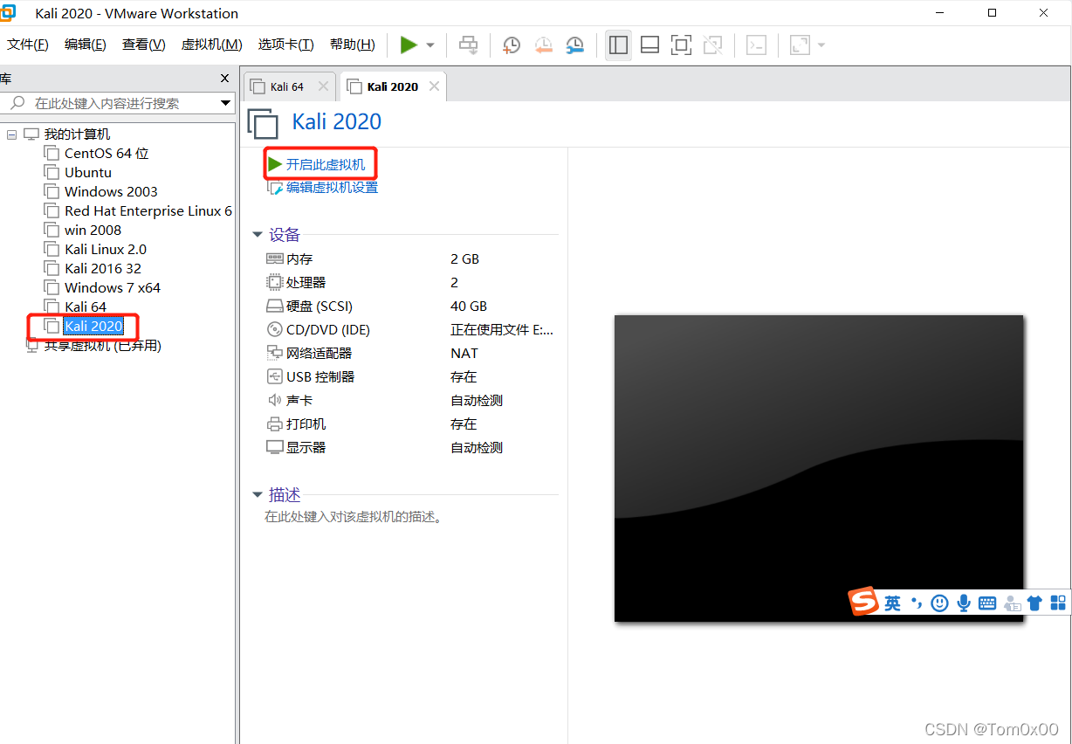Close the library panel
The width and height of the screenshot is (1072, 744).
click(225, 79)
